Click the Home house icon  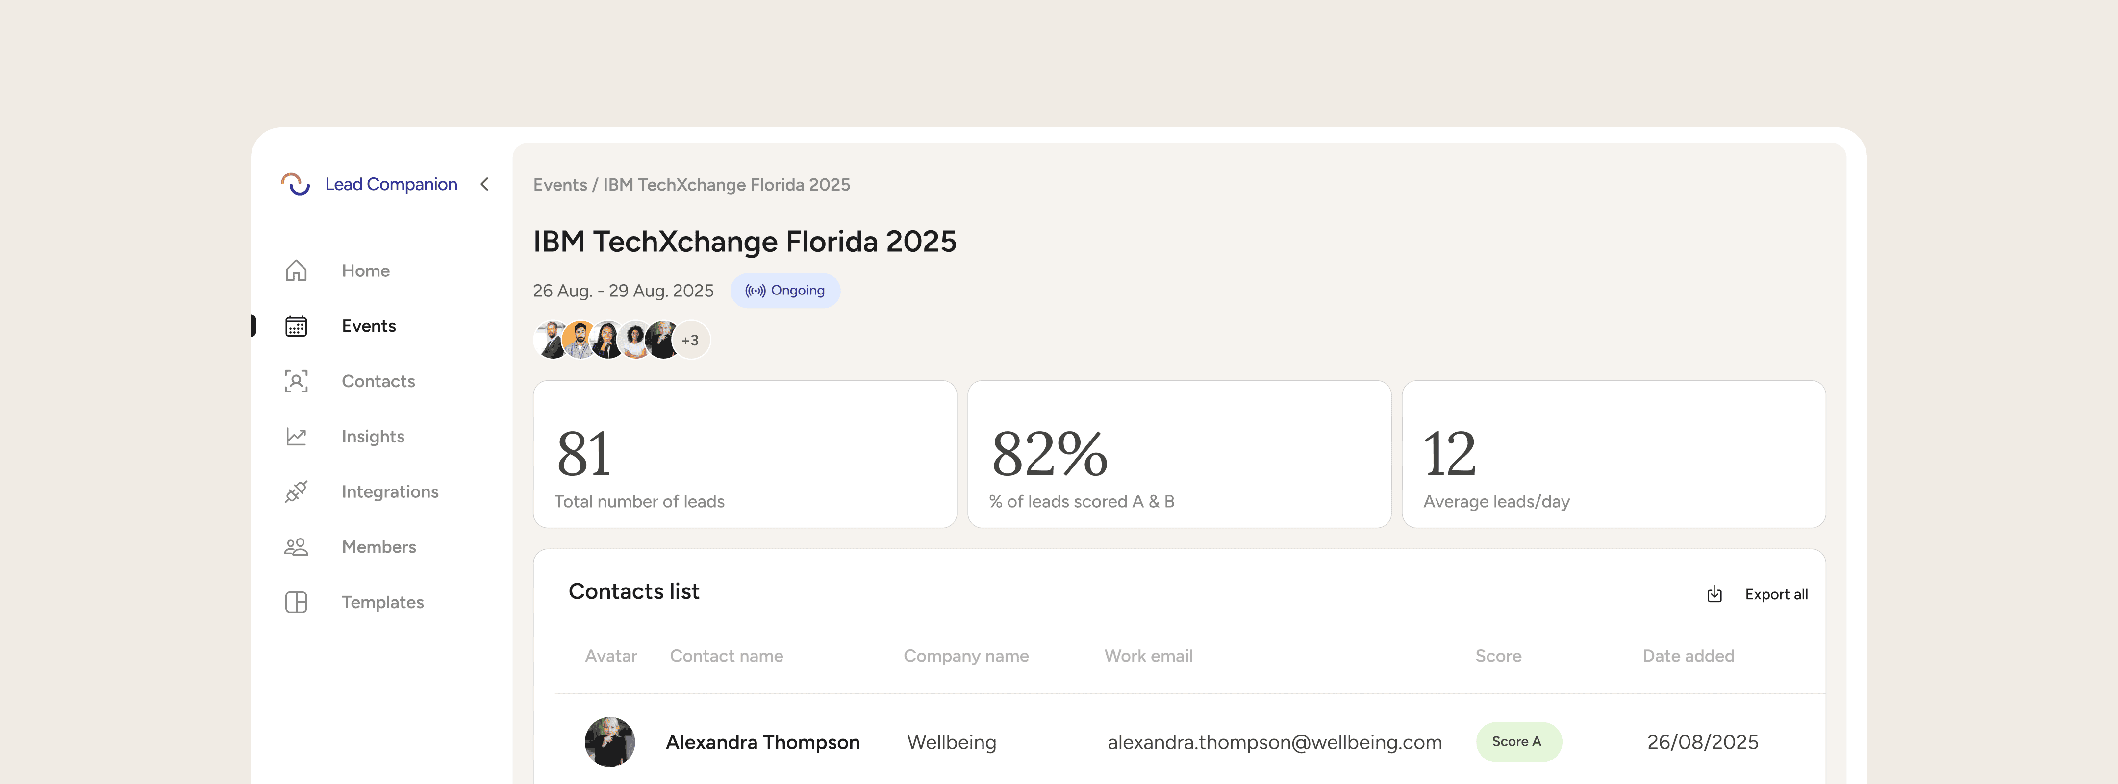(296, 270)
